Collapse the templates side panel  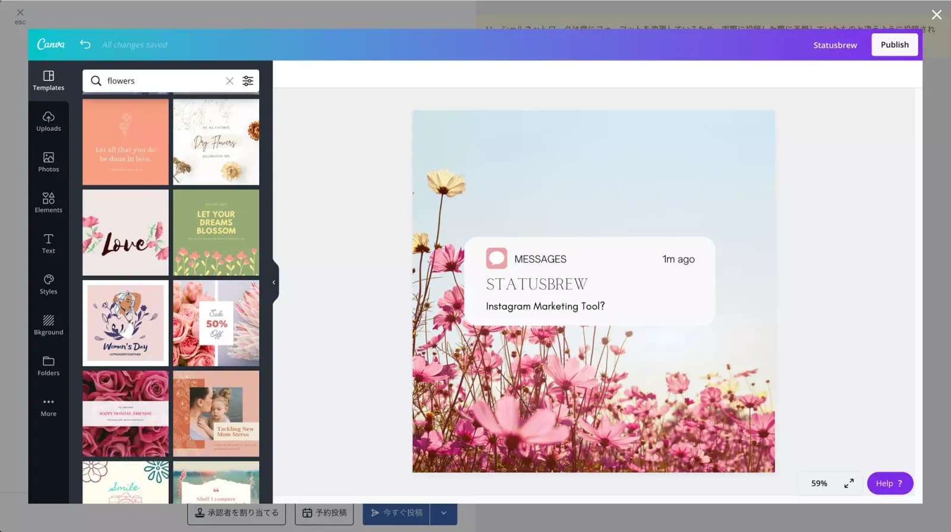coord(274,282)
